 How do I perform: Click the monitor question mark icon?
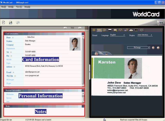136,30
